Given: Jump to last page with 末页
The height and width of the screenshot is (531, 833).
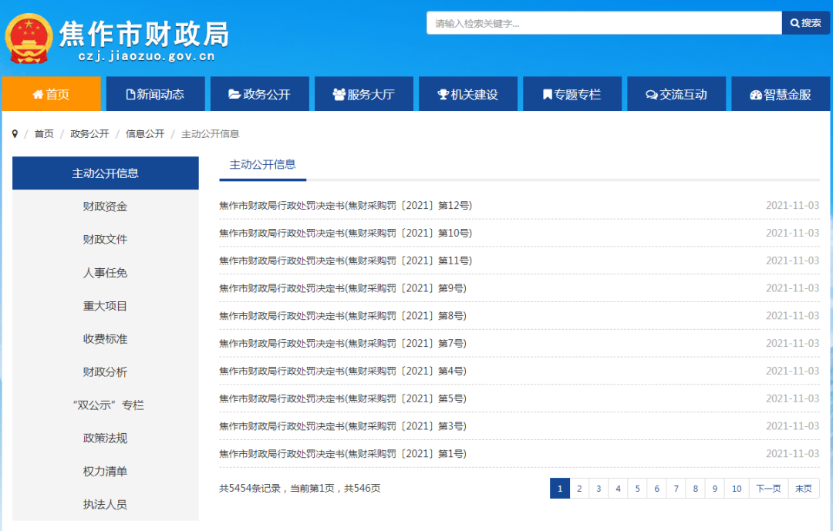Looking at the screenshot, I should coord(804,489).
